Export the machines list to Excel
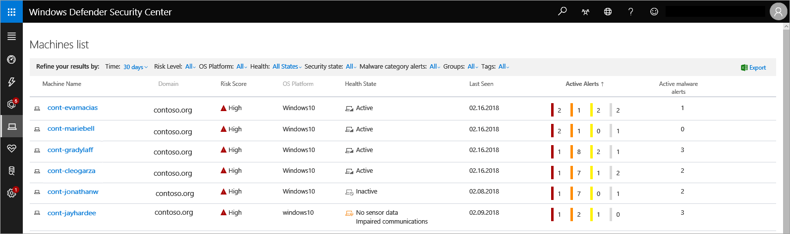Screen dimensions: 790x234 (753, 68)
